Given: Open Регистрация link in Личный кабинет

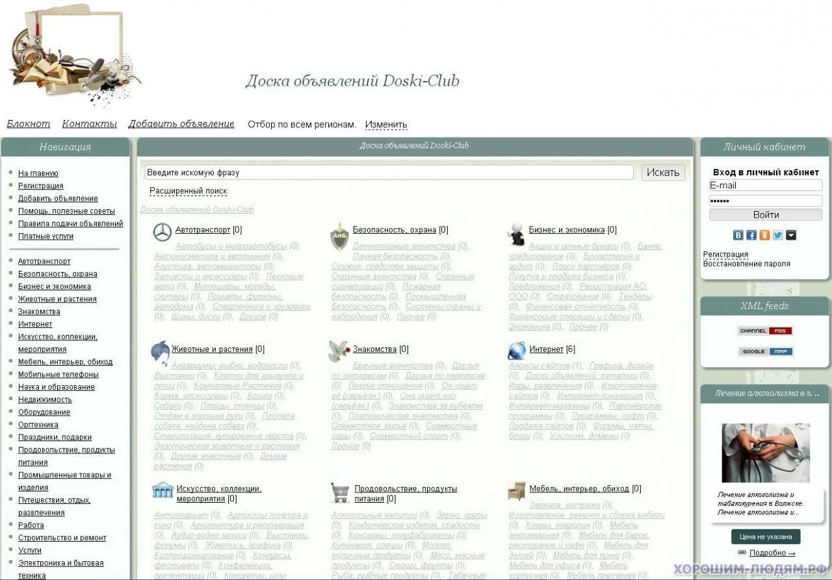Looking at the screenshot, I should point(725,255).
